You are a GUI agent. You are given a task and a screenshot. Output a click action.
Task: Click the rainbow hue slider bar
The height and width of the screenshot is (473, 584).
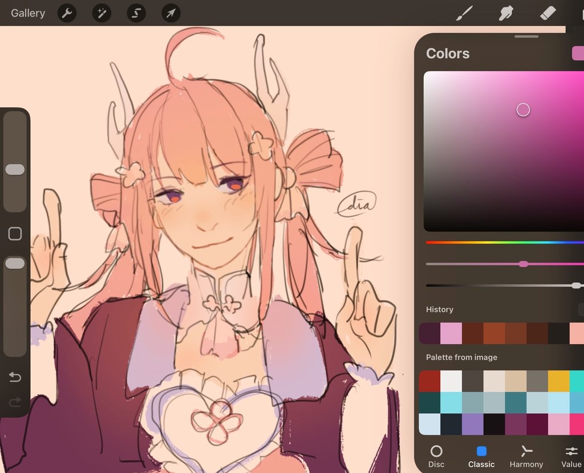click(505, 242)
